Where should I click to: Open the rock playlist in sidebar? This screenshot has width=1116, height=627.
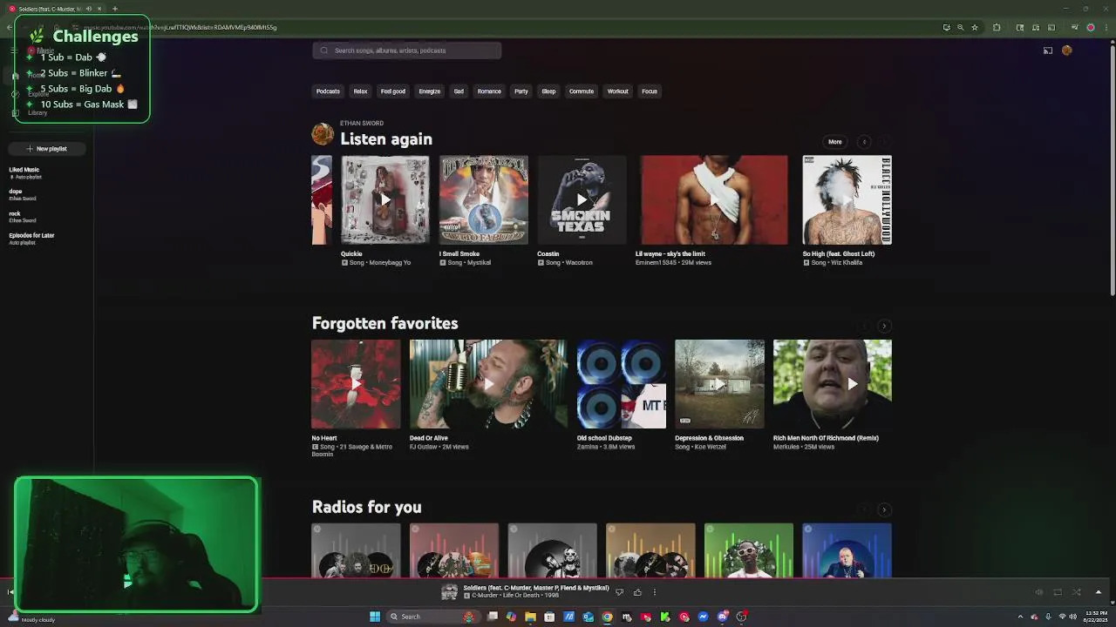(23, 216)
